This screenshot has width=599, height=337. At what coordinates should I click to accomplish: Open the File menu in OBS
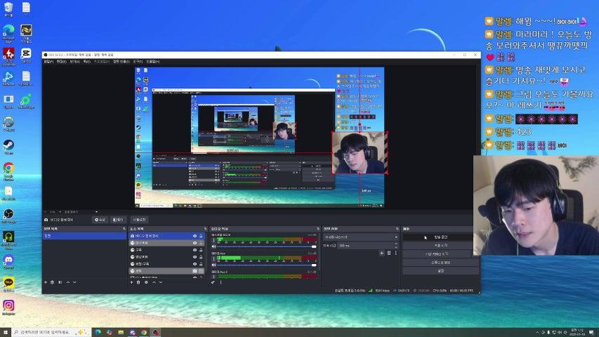pos(48,62)
